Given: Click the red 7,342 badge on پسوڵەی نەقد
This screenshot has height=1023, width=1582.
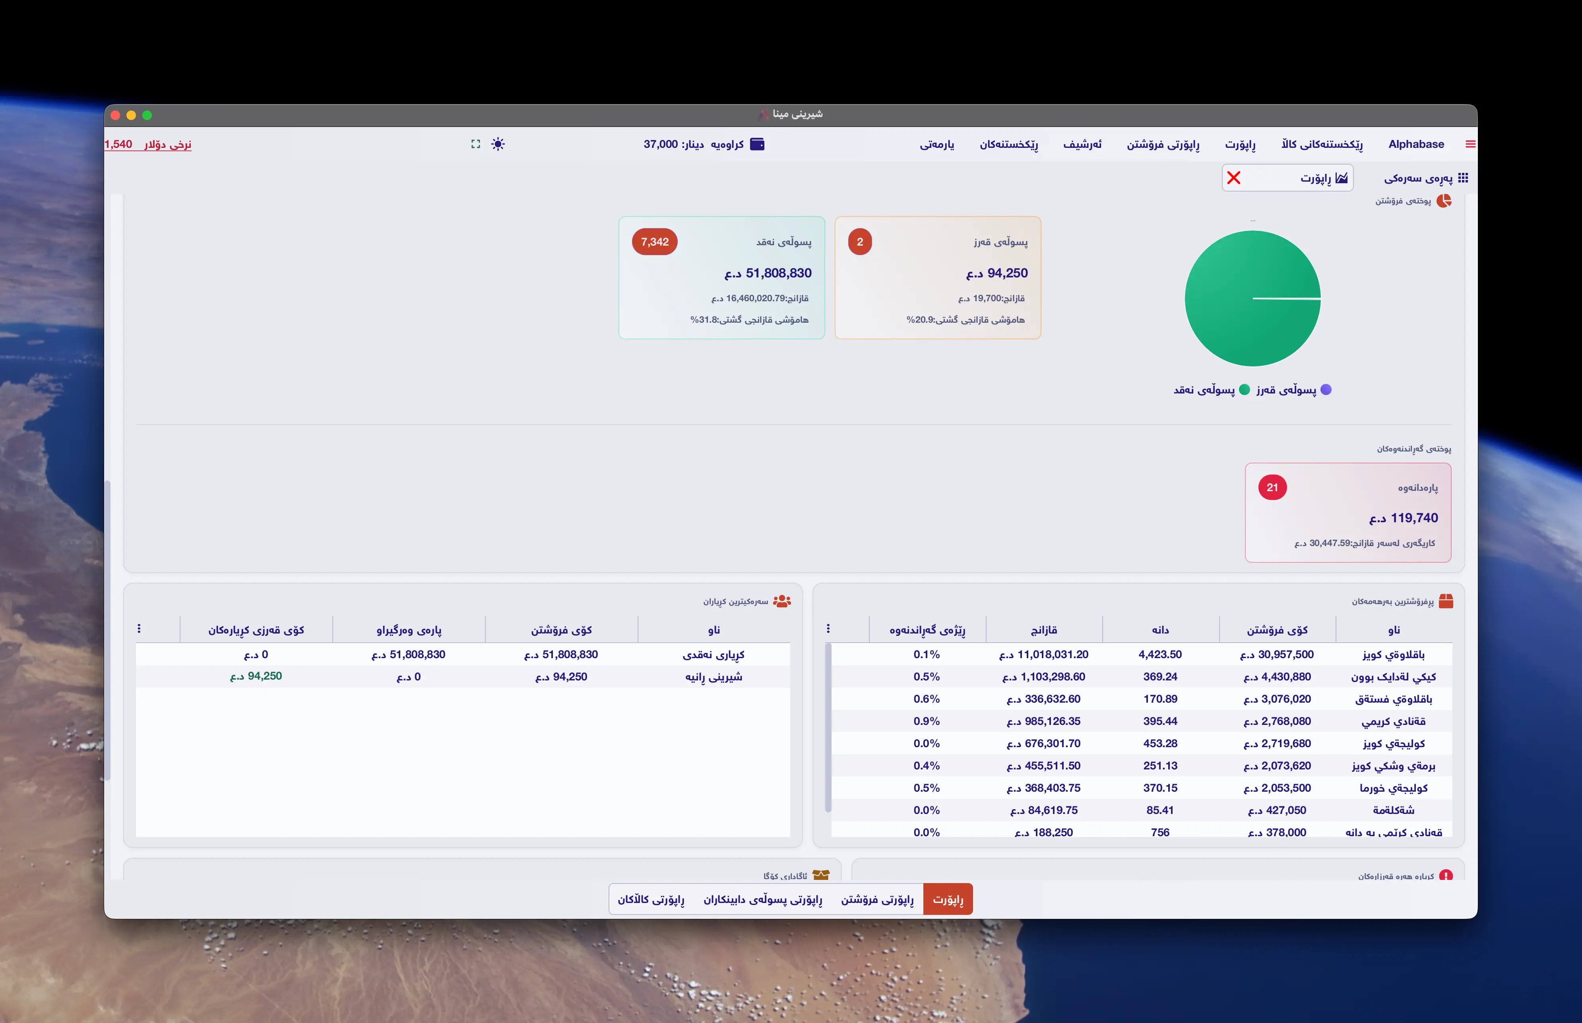Looking at the screenshot, I should (x=654, y=242).
